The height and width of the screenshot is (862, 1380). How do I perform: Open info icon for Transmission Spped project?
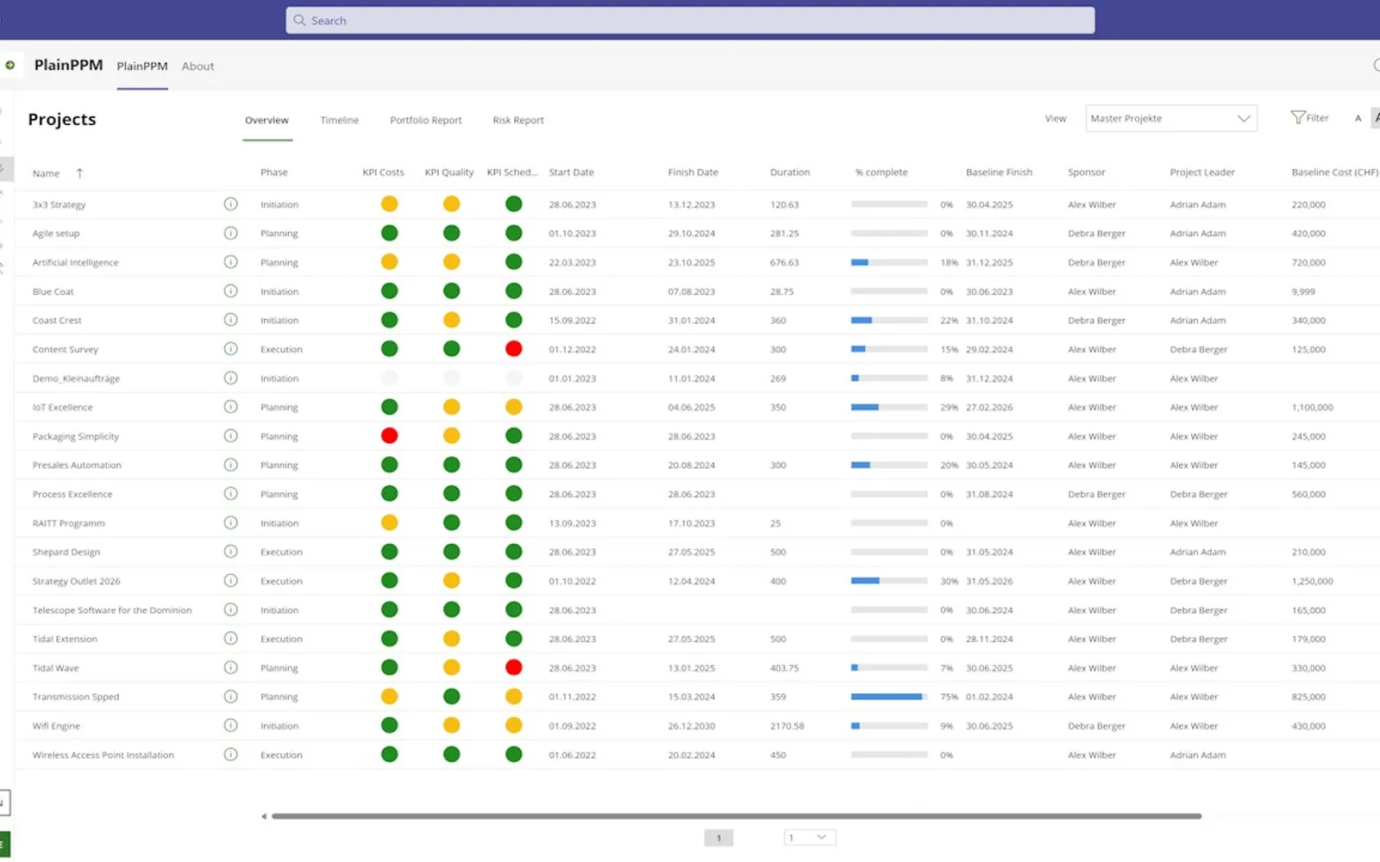click(x=230, y=696)
